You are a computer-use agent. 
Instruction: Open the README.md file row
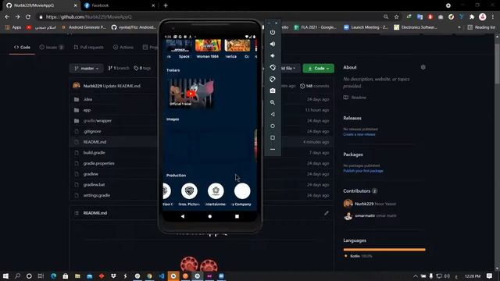click(x=202, y=142)
